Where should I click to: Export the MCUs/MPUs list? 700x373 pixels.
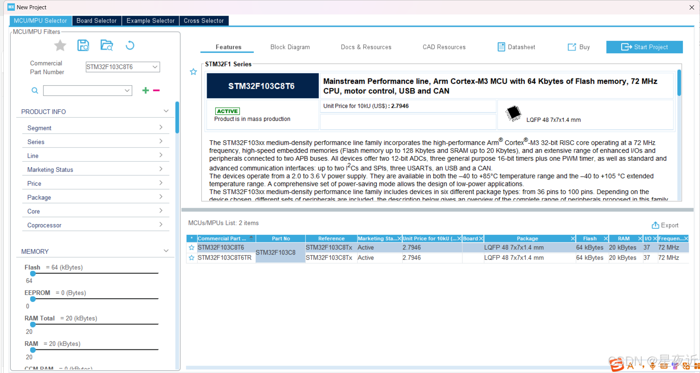coord(665,225)
